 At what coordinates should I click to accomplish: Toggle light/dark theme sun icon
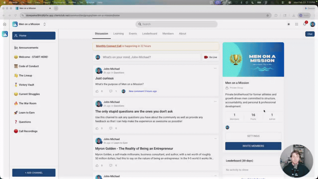[x=288, y=24]
